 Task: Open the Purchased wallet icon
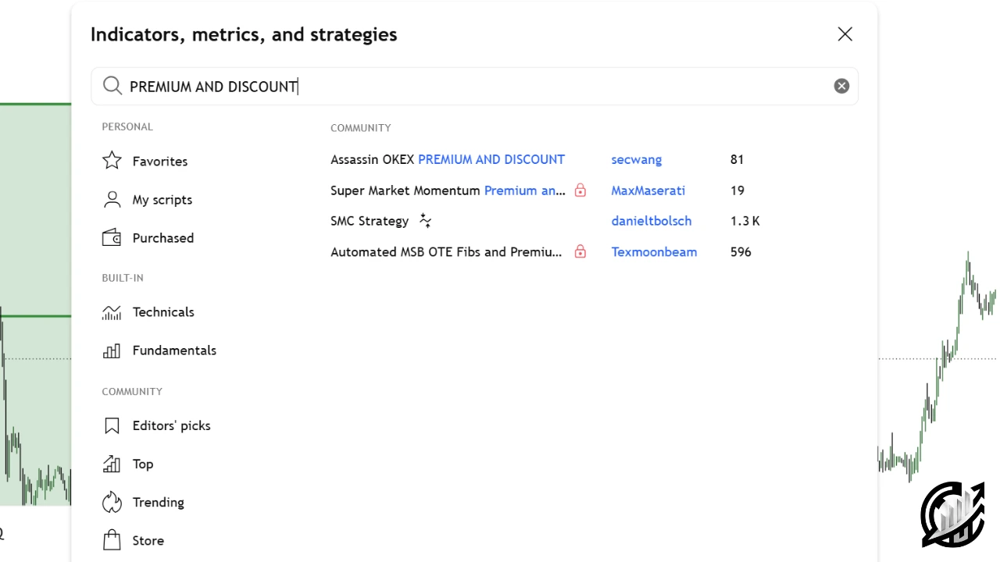click(x=112, y=238)
